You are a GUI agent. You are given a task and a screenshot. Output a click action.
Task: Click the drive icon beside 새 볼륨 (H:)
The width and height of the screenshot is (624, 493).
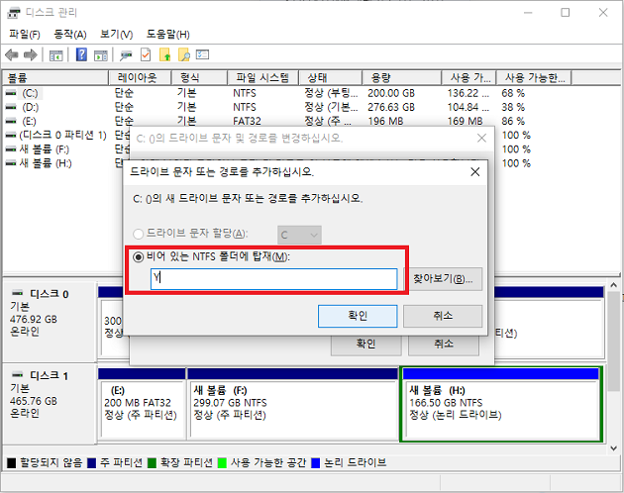(11, 163)
